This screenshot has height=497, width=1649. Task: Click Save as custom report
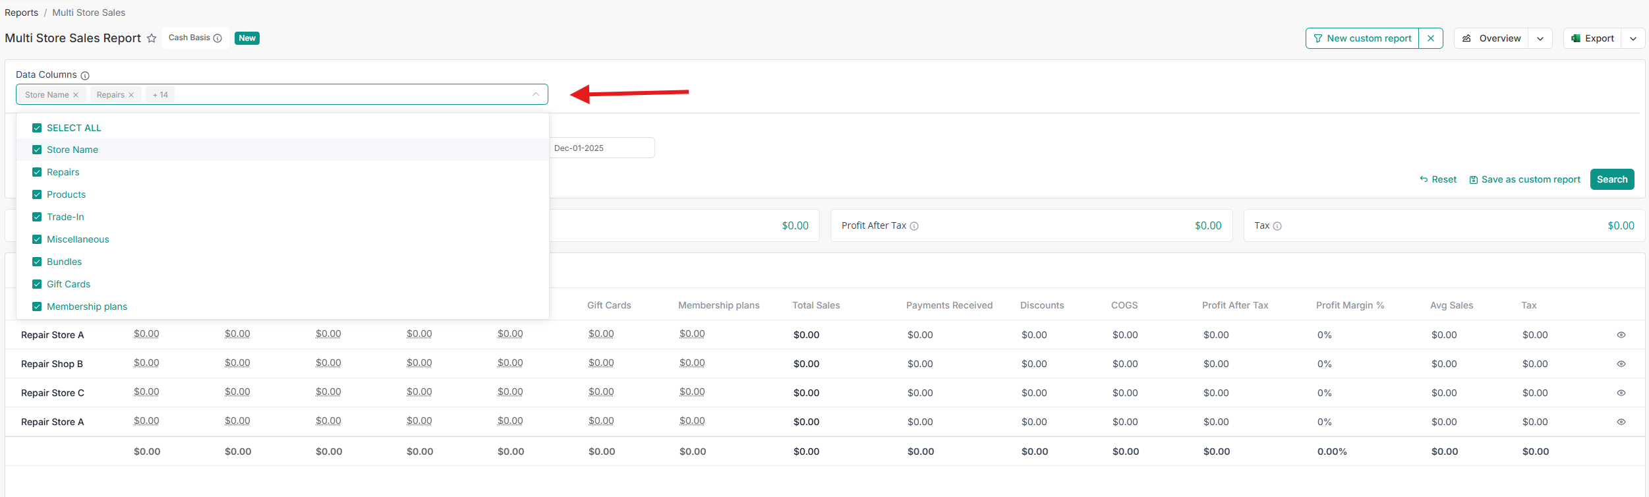1525,179
